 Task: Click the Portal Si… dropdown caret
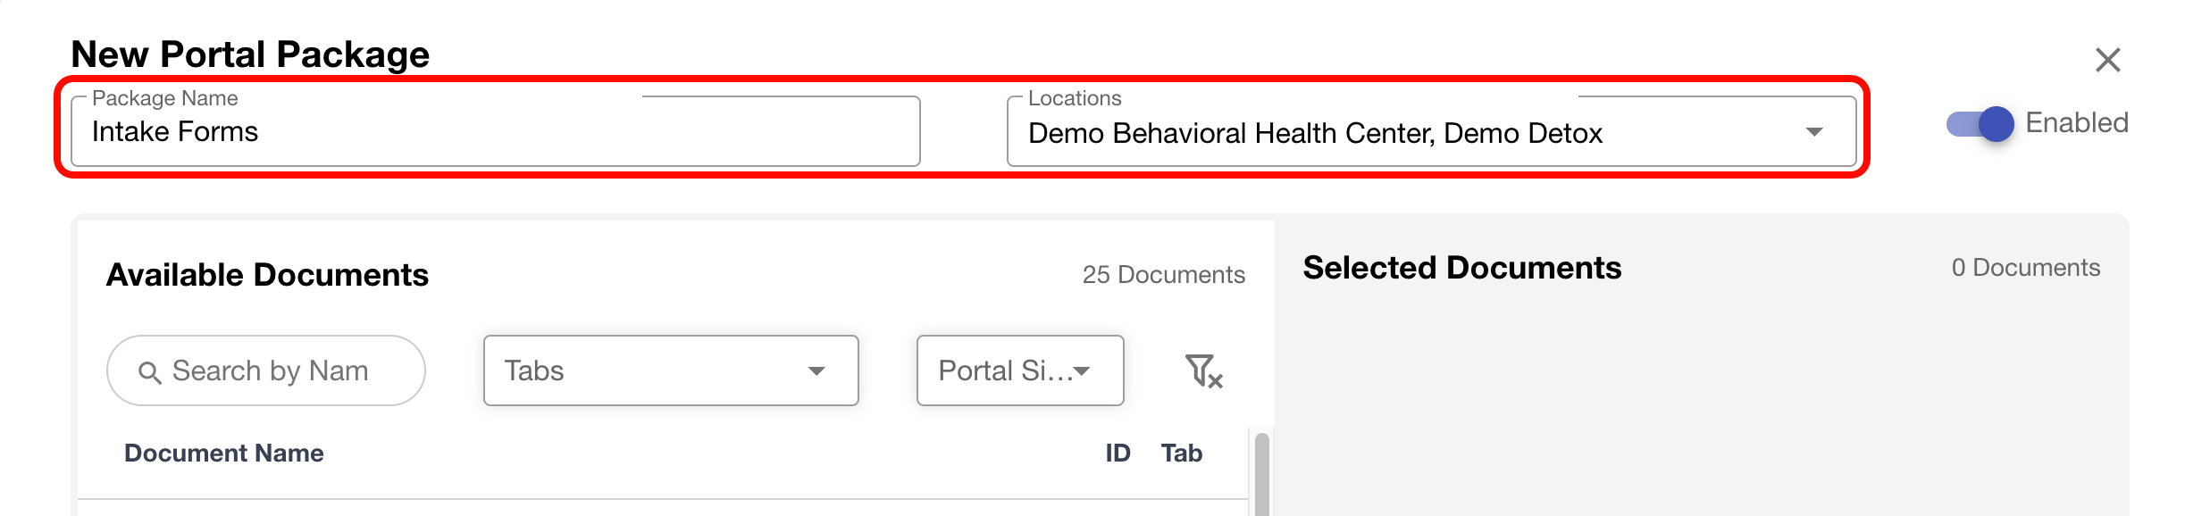tap(1082, 371)
